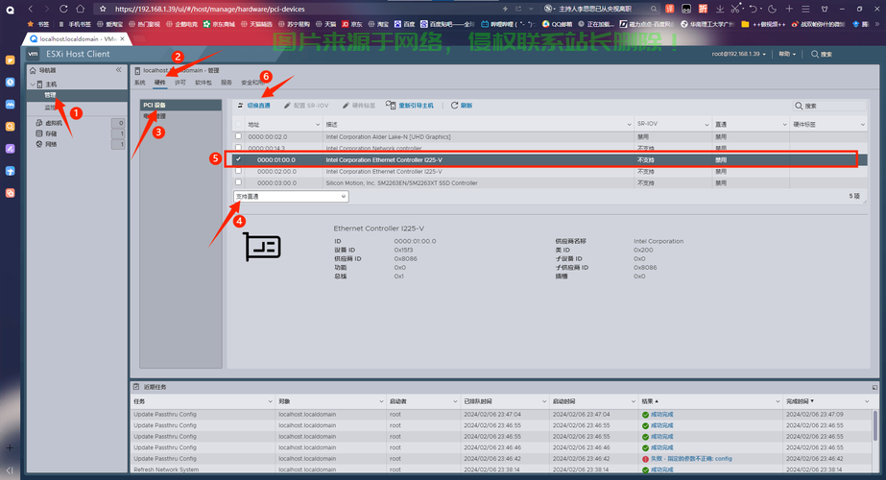The width and height of the screenshot is (886, 480).
Task: Switch to the Licensing tab
Action: (x=180, y=83)
